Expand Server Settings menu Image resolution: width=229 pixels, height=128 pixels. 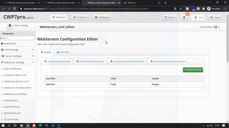click(18, 56)
